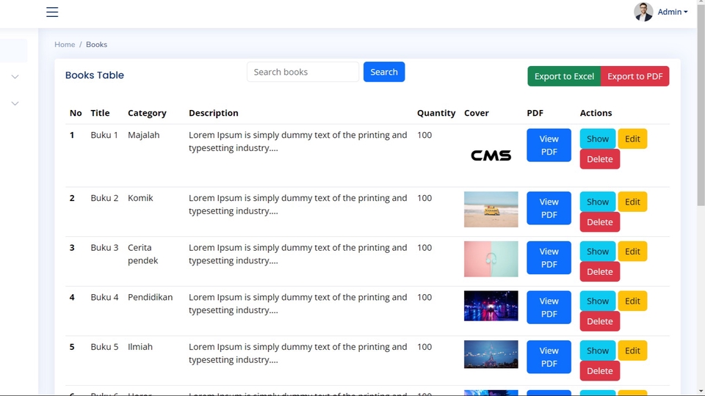Delete the Buku 5 entry
The height and width of the screenshot is (396, 705).
point(600,371)
